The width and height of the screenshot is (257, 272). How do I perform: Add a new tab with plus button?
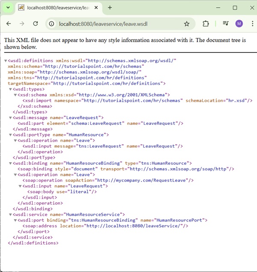[x=110, y=8]
